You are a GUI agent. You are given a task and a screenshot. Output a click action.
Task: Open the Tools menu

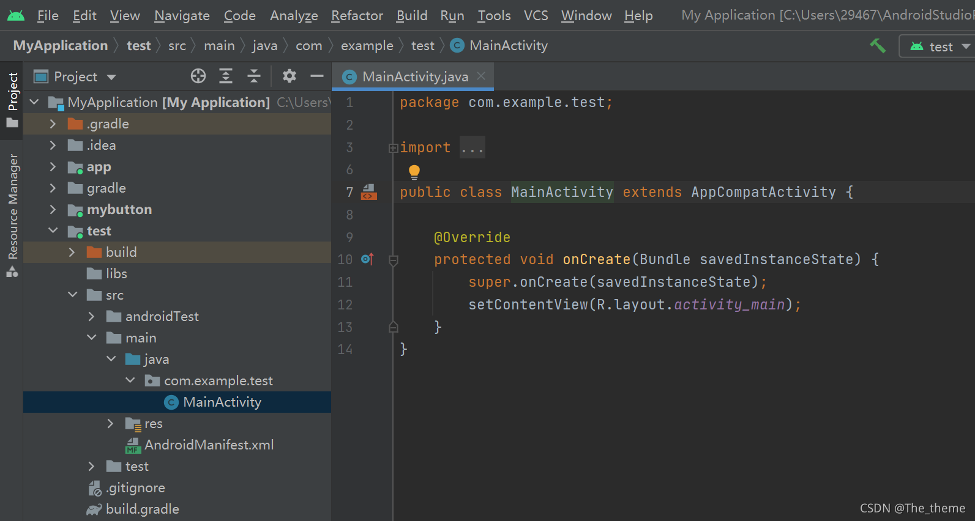[494, 15]
